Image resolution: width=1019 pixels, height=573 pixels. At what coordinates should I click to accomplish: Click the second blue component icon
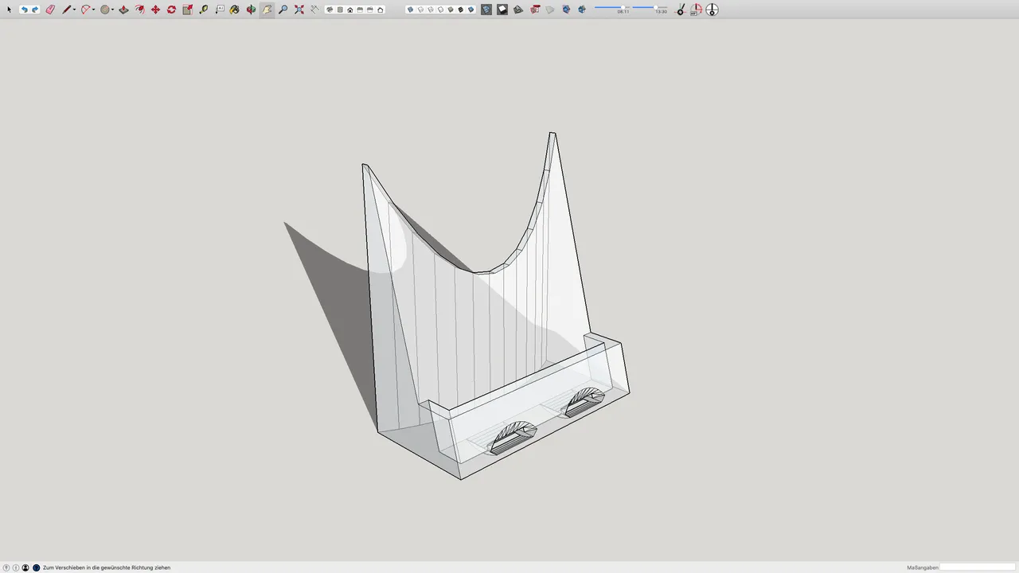click(582, 10)
